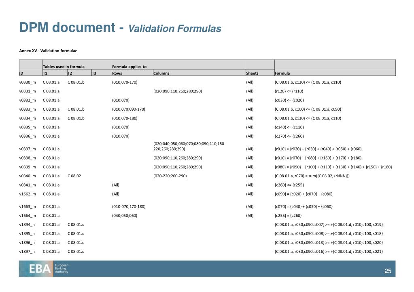Click formula '{C 08.01.b, c100} <= {C 08.01.a, c090}'
414x292 pixels.
pos(308,109)
